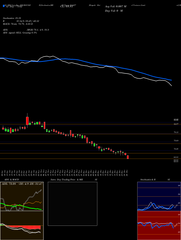Click the 'CL: 68.81' closing price label
This screenshot has height=240, width=181.
[x=66, y=7]
